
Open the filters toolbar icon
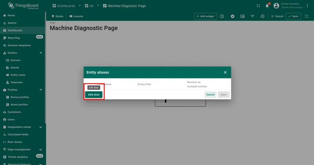click(x=252, y=16)
